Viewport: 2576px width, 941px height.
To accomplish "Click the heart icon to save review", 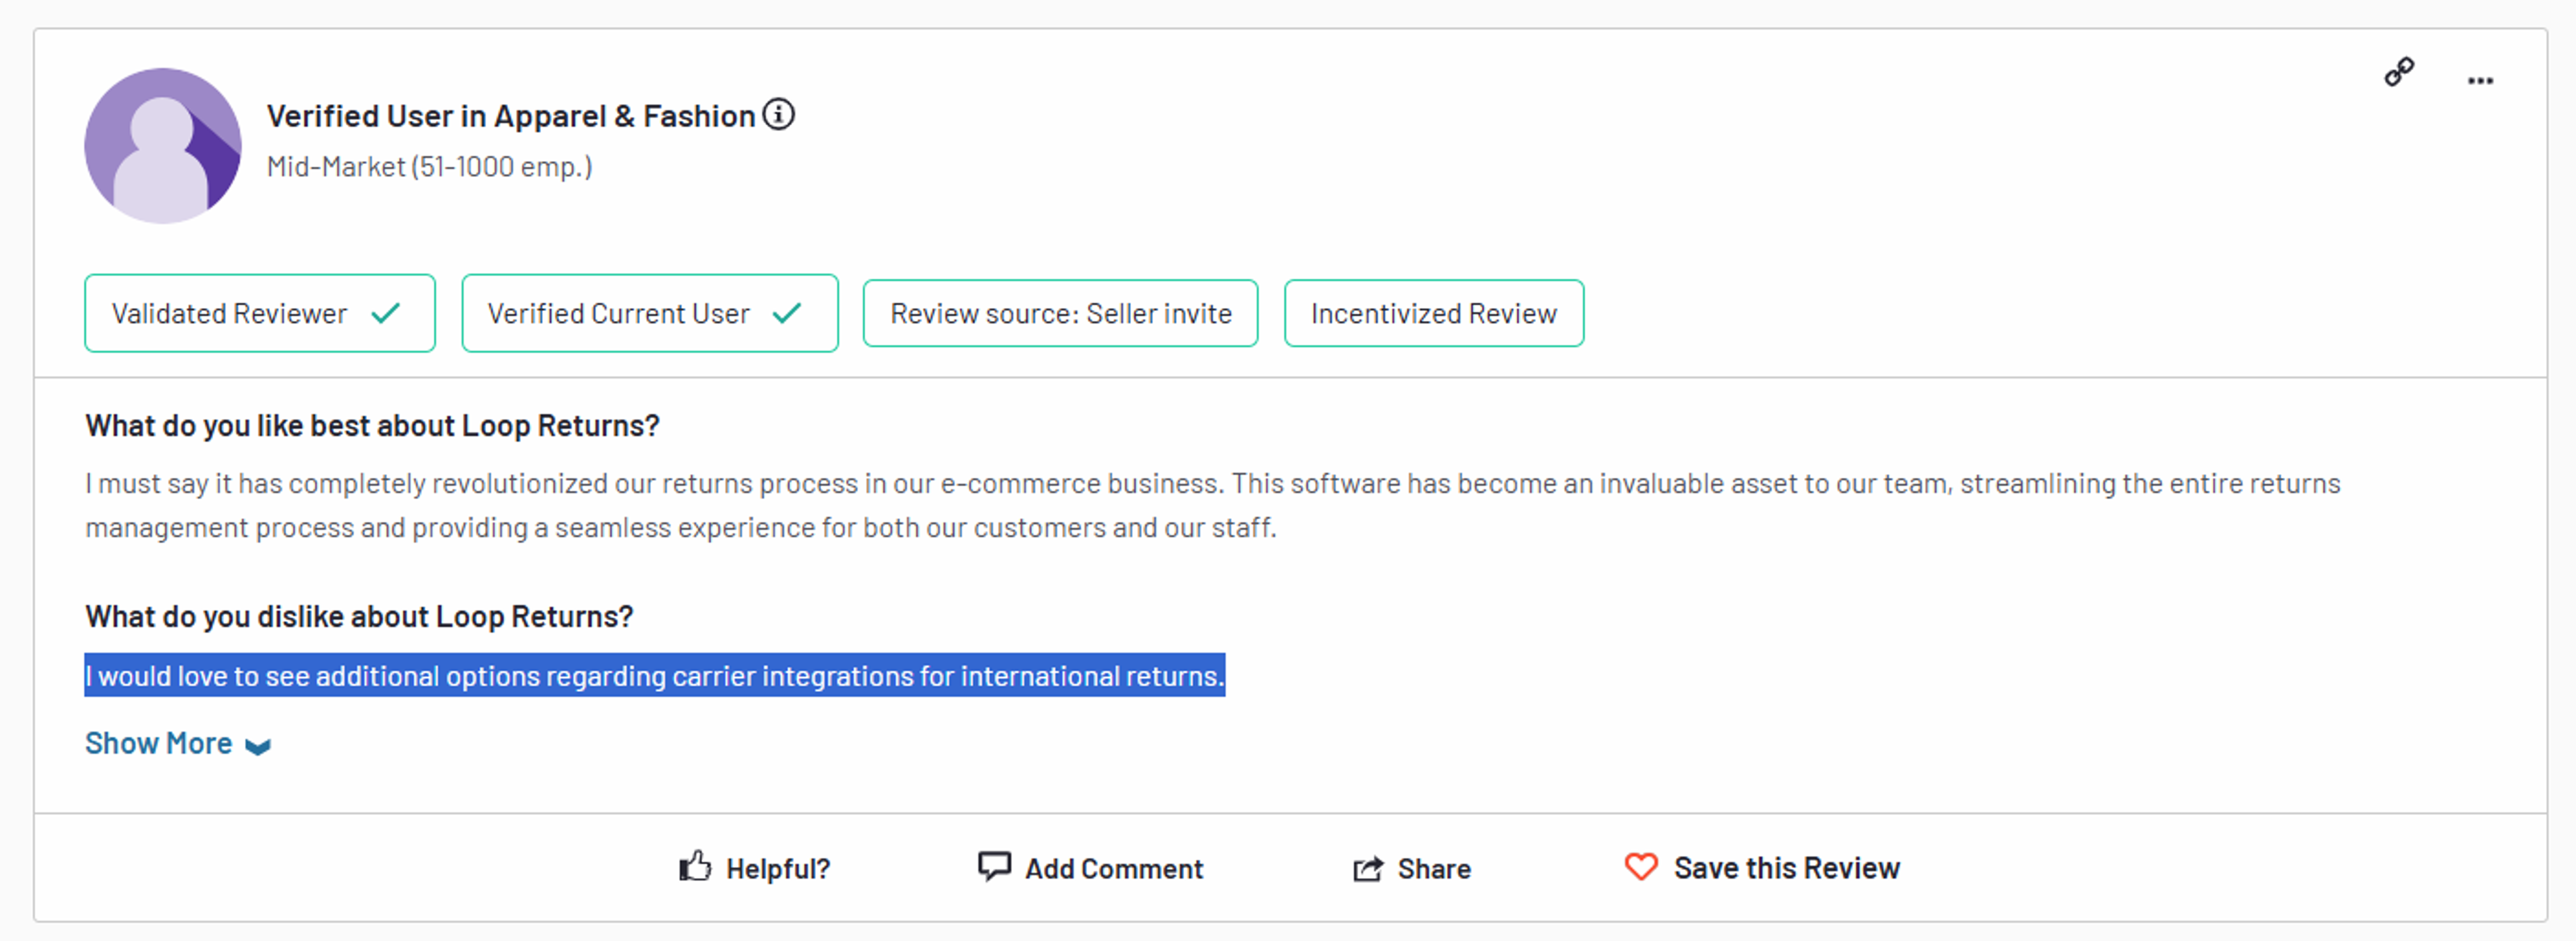I will (x=1641, y=866).
